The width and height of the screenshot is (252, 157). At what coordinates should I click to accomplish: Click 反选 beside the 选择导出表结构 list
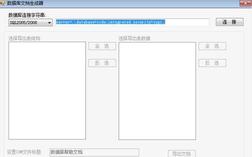point(102,63)
